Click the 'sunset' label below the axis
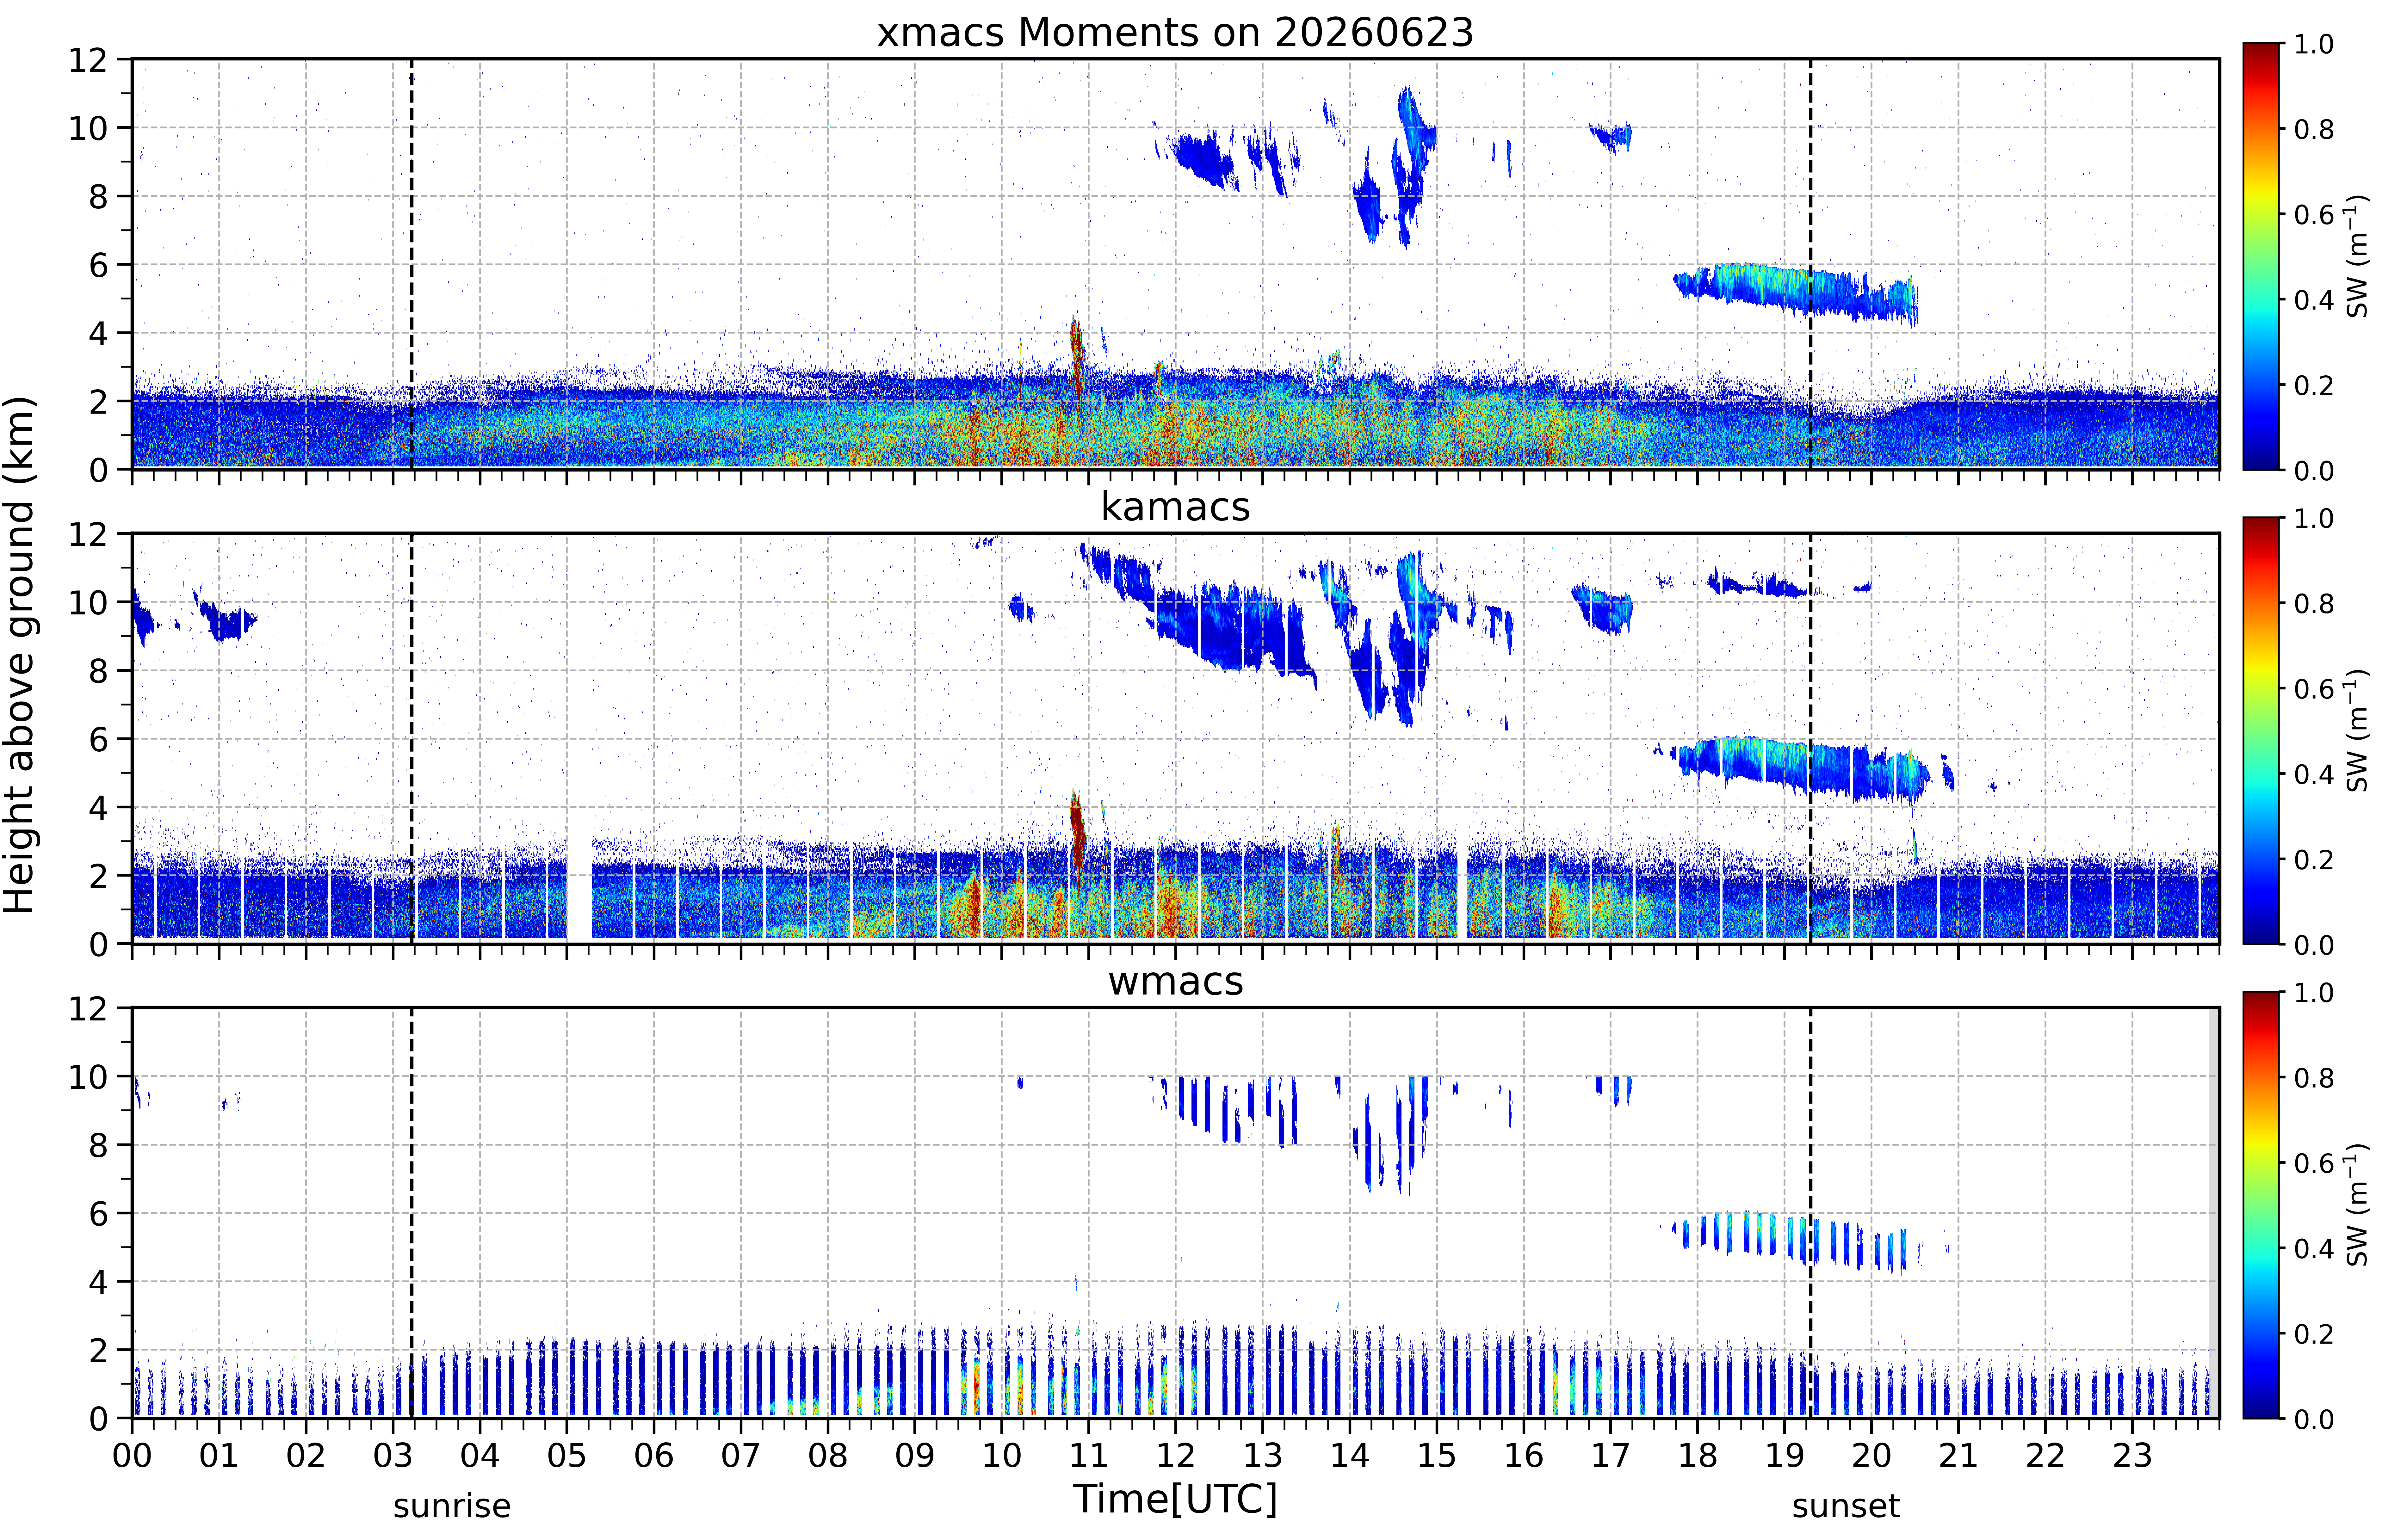 1846,1506
